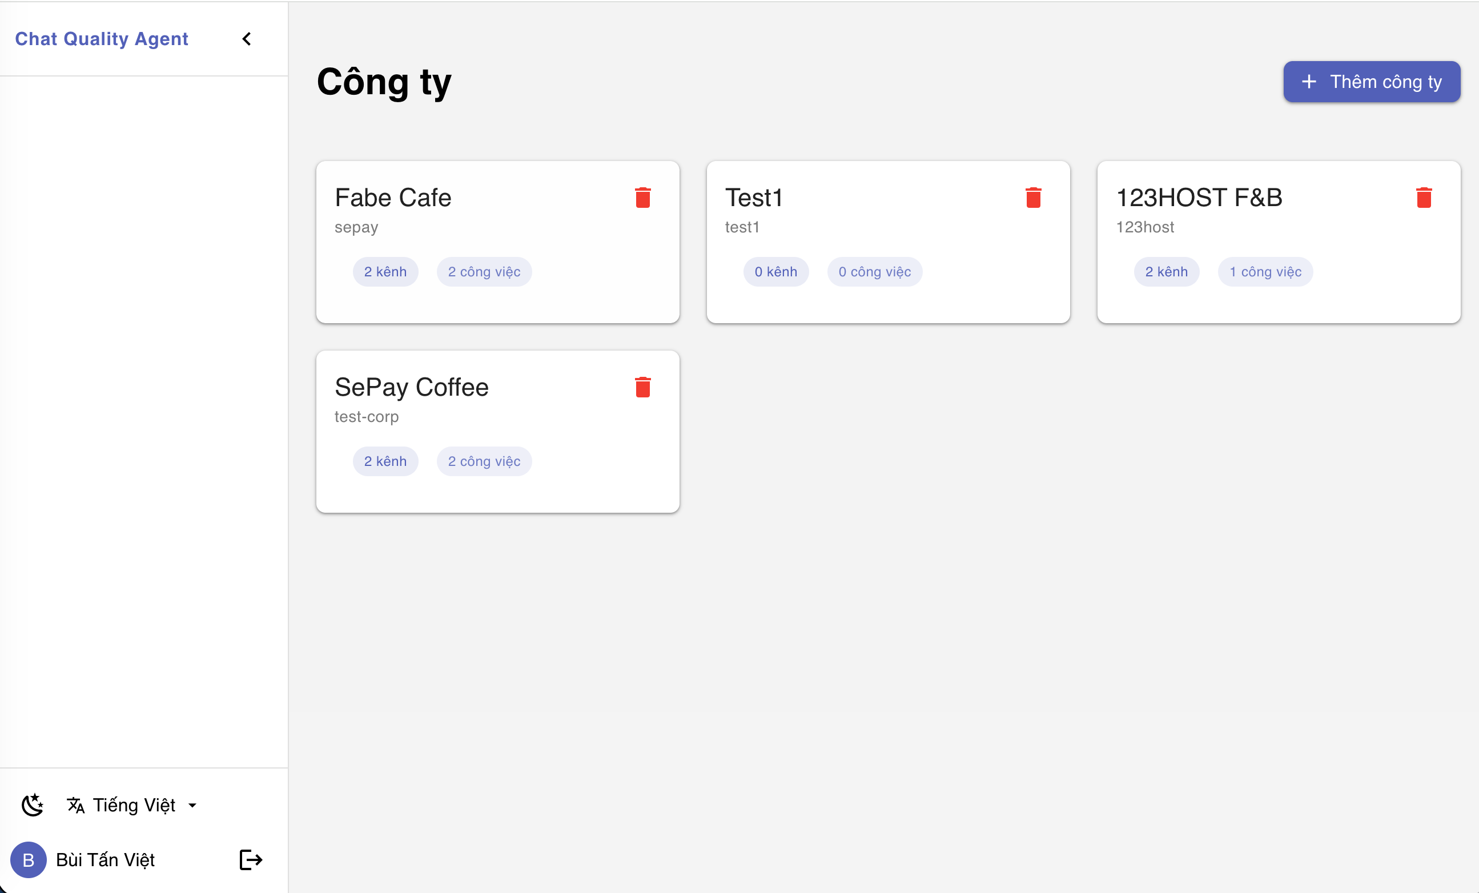1479x893 pixels.
Task: Click the logout icon beside the user name
Action: coord(250,859)
